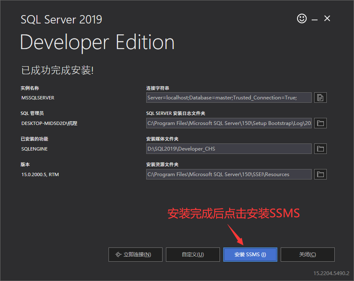
Task: Click the 自定义(U) button
Action: click(193, 255)
